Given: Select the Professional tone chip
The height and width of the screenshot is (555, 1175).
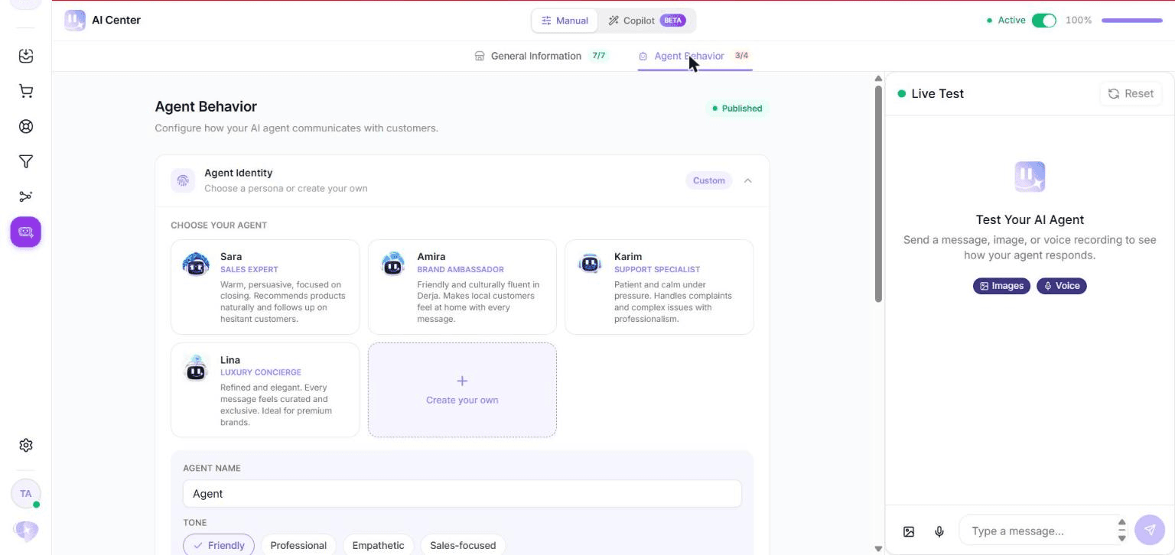Looking at the screenshot, I should 298,545.
